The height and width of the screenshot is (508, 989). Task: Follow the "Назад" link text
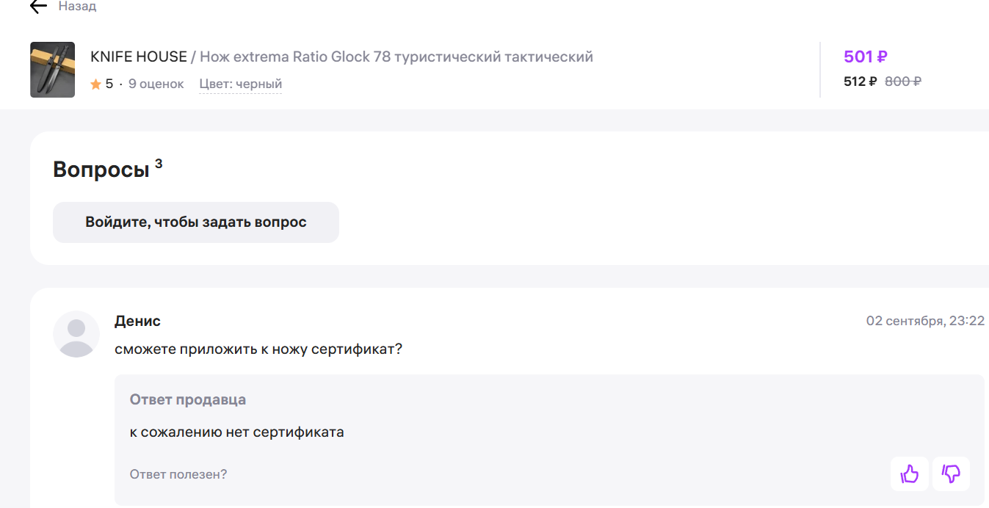click(x=77, y=7)
